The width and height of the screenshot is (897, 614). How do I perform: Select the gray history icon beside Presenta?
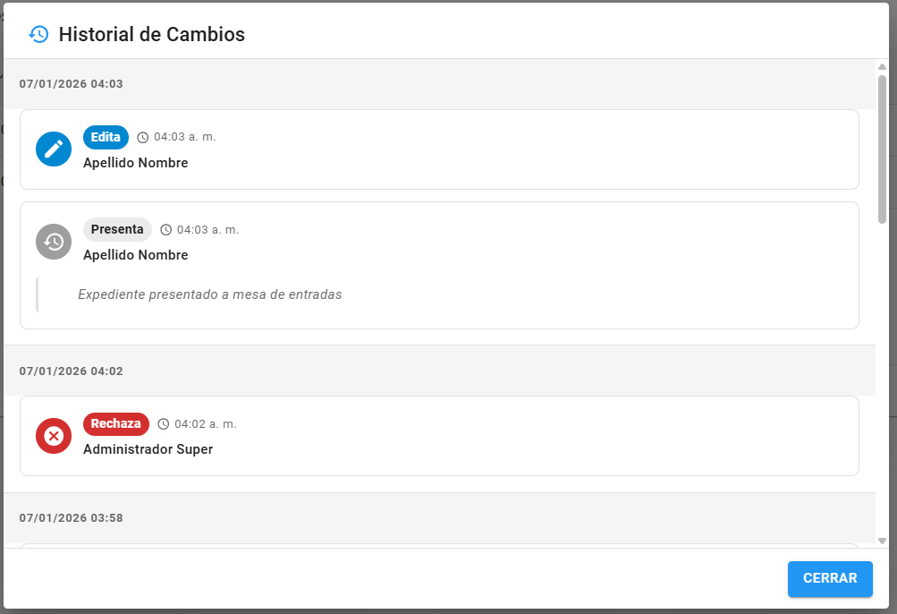(54, 242)
